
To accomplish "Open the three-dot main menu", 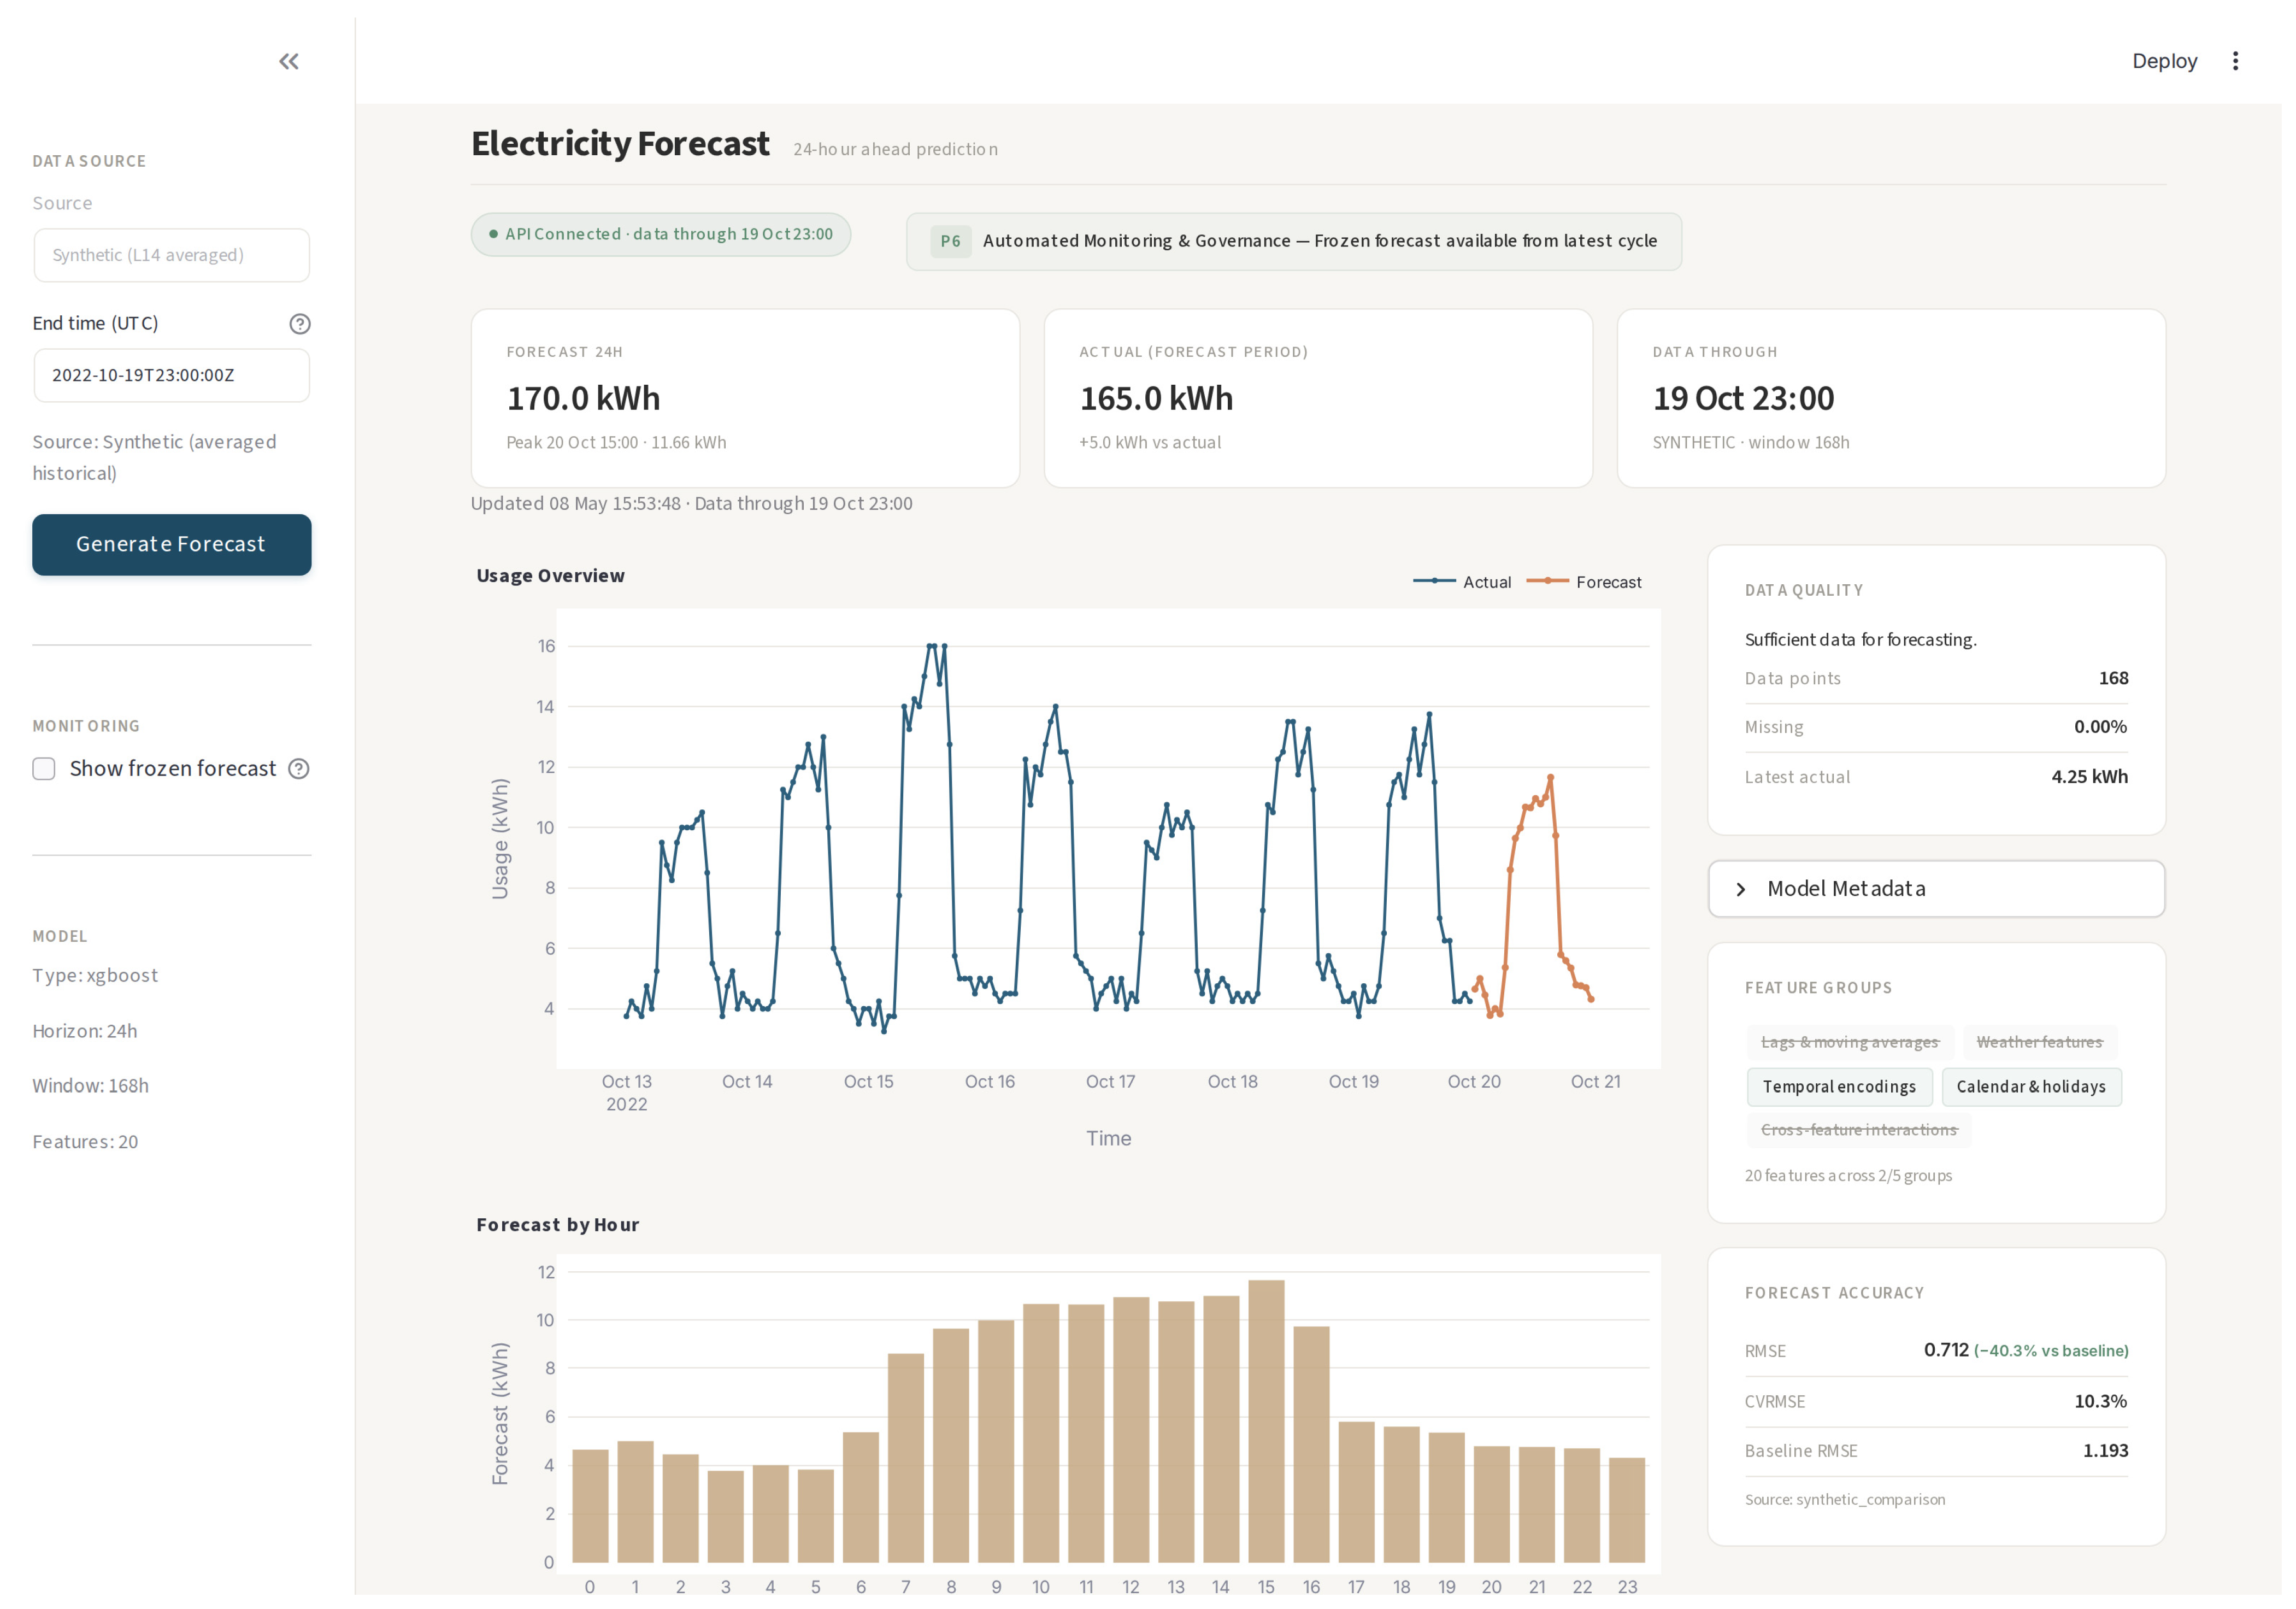I will pos(2235,61).
